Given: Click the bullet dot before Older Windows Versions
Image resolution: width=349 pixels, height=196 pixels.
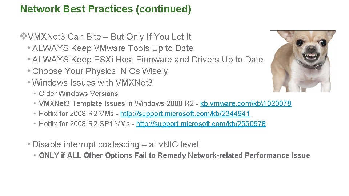Looking at the screenshot, I should click(x=34, y=94).
